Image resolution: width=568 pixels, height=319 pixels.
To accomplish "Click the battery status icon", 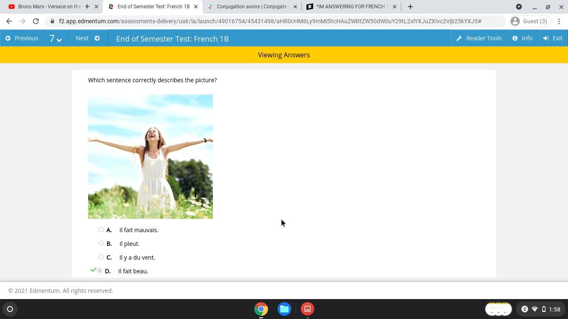I will point(543,309).
